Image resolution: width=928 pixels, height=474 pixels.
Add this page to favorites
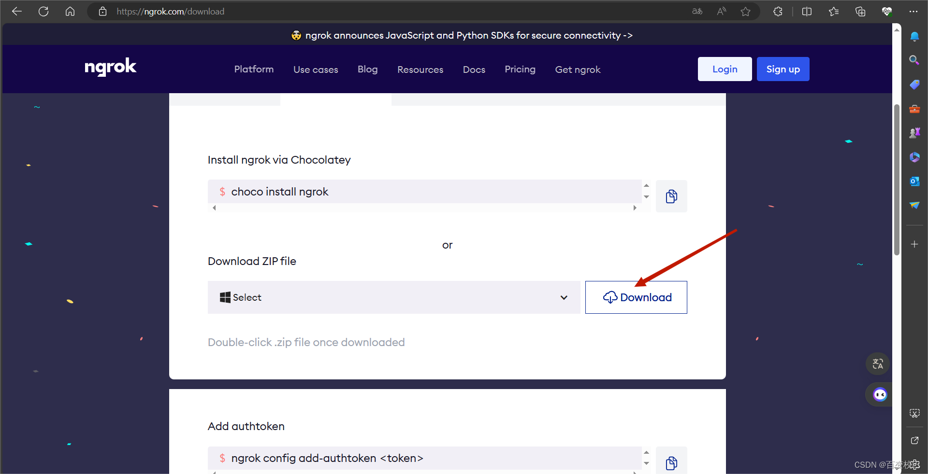point(745,11)
